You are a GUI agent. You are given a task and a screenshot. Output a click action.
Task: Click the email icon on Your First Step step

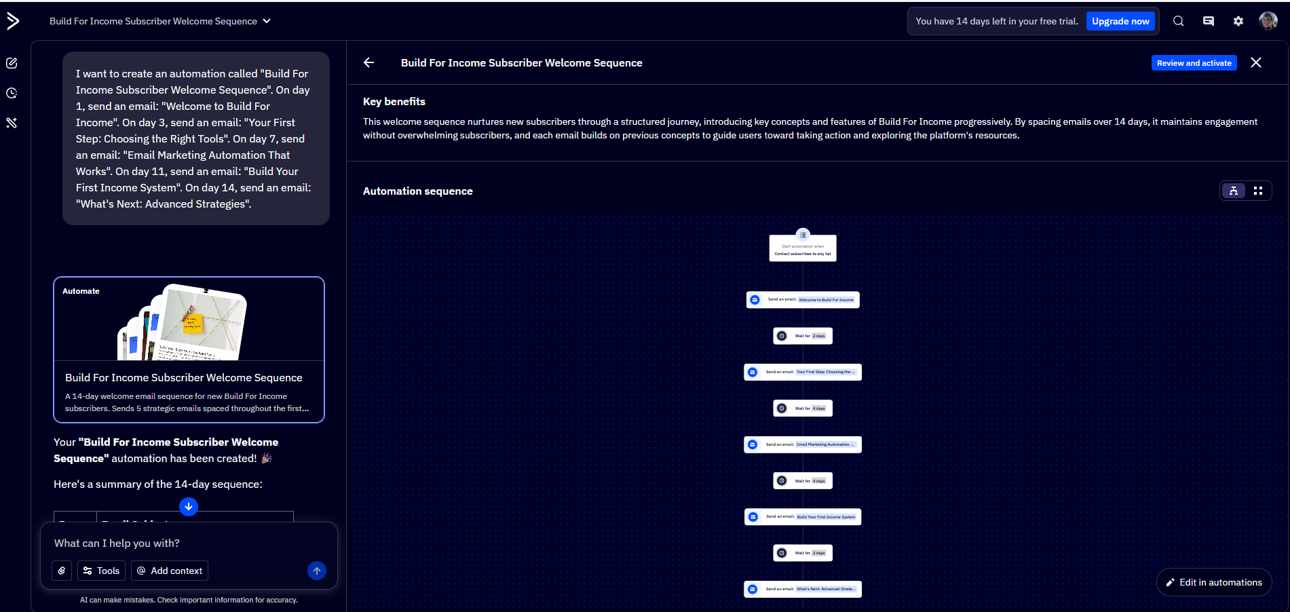point(753,372)
